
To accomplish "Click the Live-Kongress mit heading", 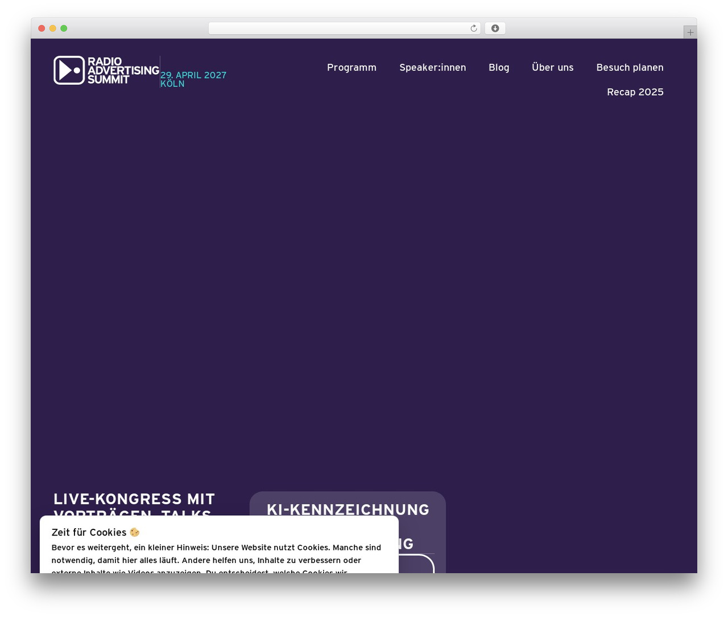I will point(134,499).
